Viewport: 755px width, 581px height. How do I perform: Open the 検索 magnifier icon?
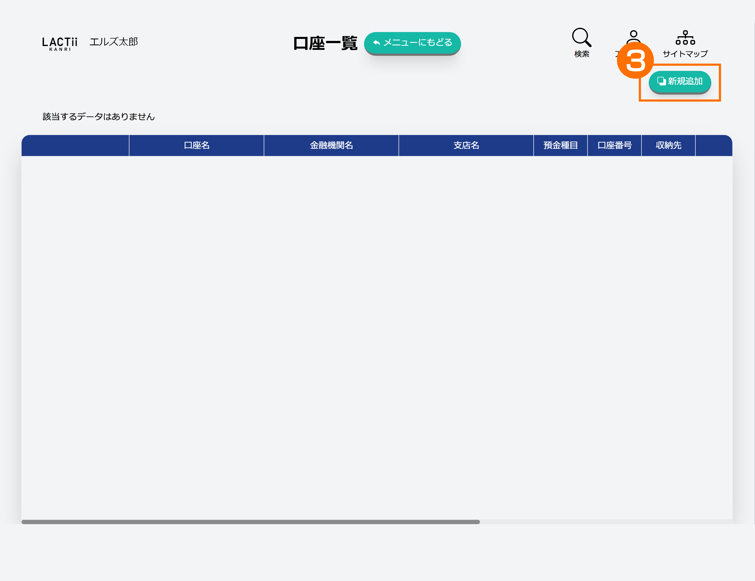[581, 38]
